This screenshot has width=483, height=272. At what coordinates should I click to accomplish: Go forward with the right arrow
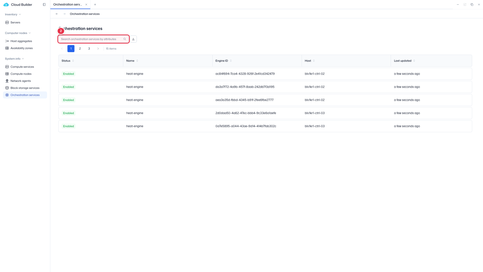tap(64, 14)
